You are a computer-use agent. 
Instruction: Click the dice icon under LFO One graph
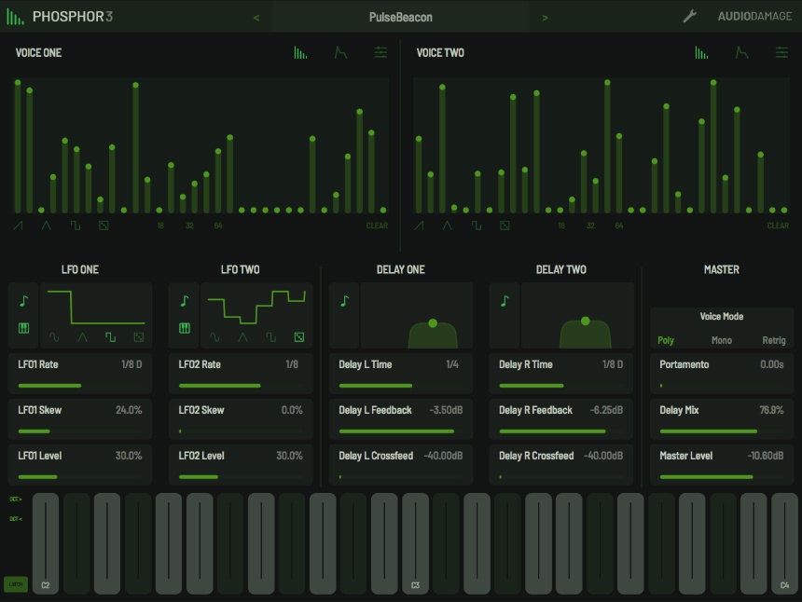point(138,336)
